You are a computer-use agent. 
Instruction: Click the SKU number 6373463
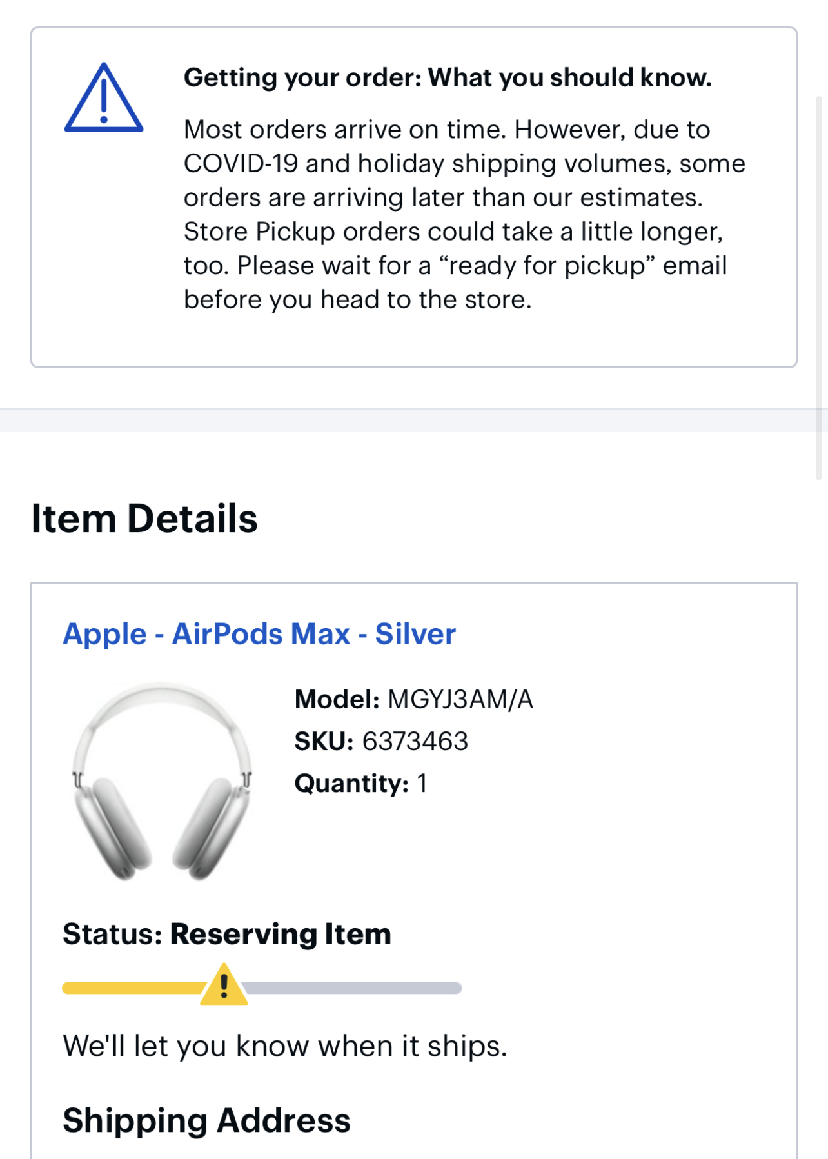point(415,741)
